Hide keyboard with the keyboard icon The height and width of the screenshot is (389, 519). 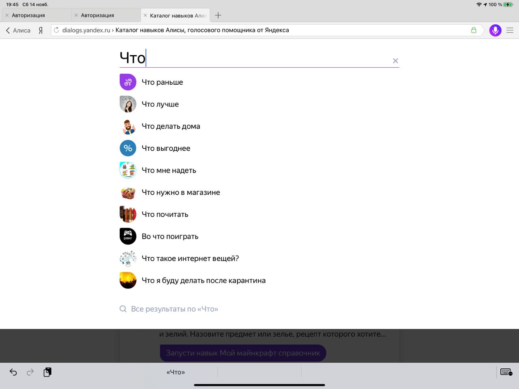(x=506, y=372)
